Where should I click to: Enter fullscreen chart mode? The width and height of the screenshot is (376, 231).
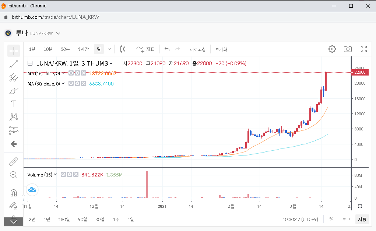[x=364, y=49]
